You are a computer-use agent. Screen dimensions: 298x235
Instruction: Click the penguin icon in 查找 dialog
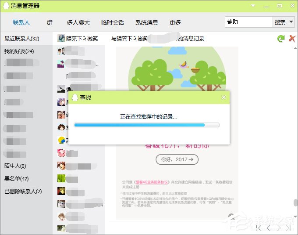point(74,98)
